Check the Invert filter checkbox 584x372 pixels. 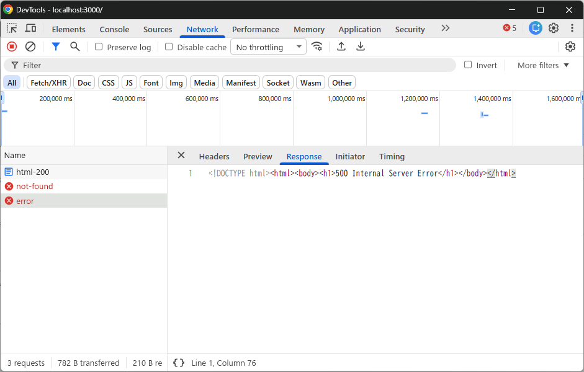468,64
